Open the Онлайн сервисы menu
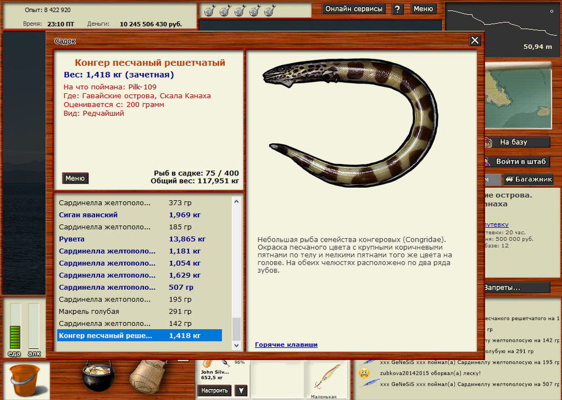 (x=354, y=9)
